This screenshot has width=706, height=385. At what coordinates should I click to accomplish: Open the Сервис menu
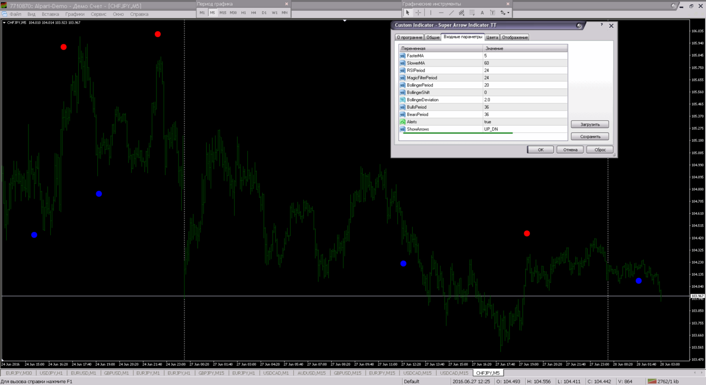[99, 14]
